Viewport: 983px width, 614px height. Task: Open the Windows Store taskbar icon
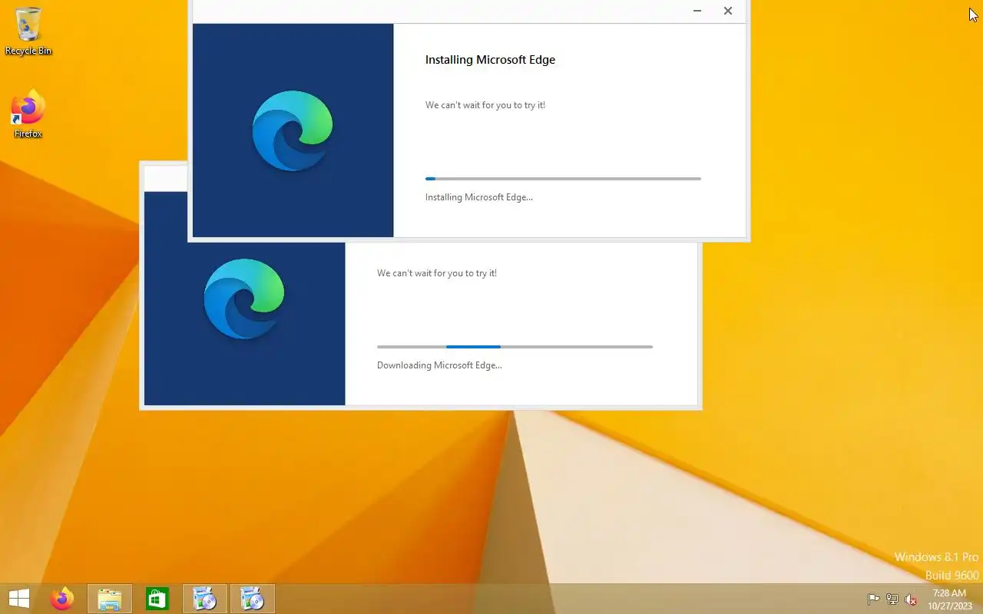(x=157, y=599)
